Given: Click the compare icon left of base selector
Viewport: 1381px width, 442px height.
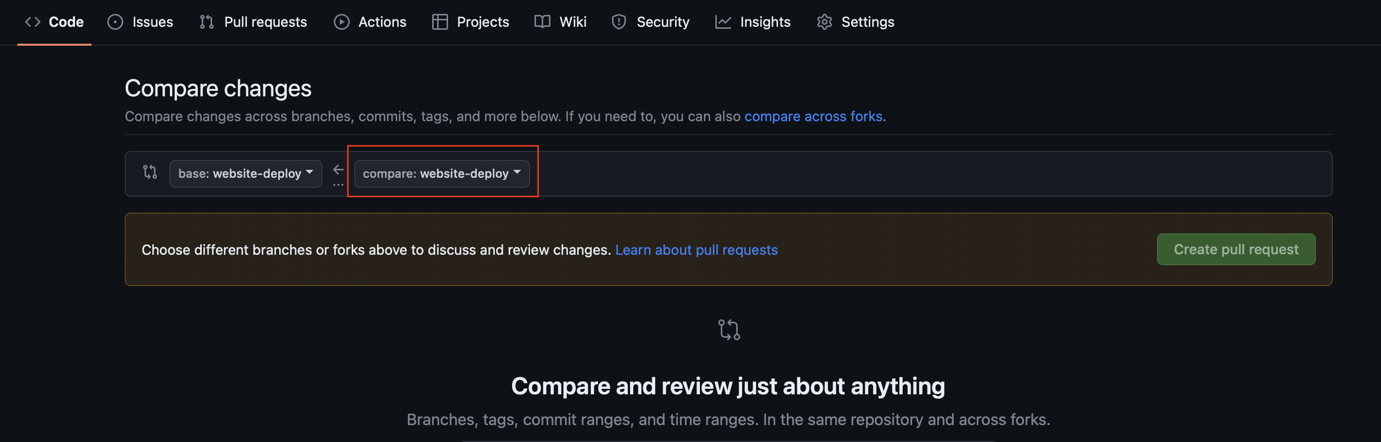Looking at the screenshot, I should pyautogui.click(x=150, y=172).
